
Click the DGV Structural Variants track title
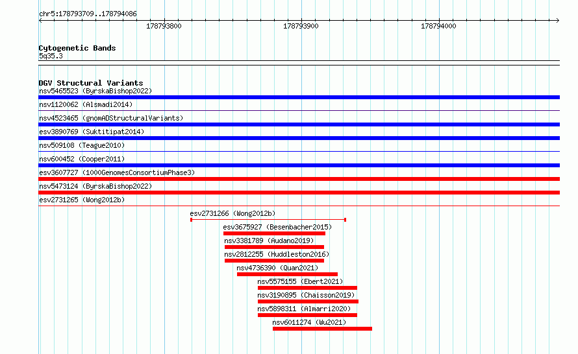click(x=91, y=83)
